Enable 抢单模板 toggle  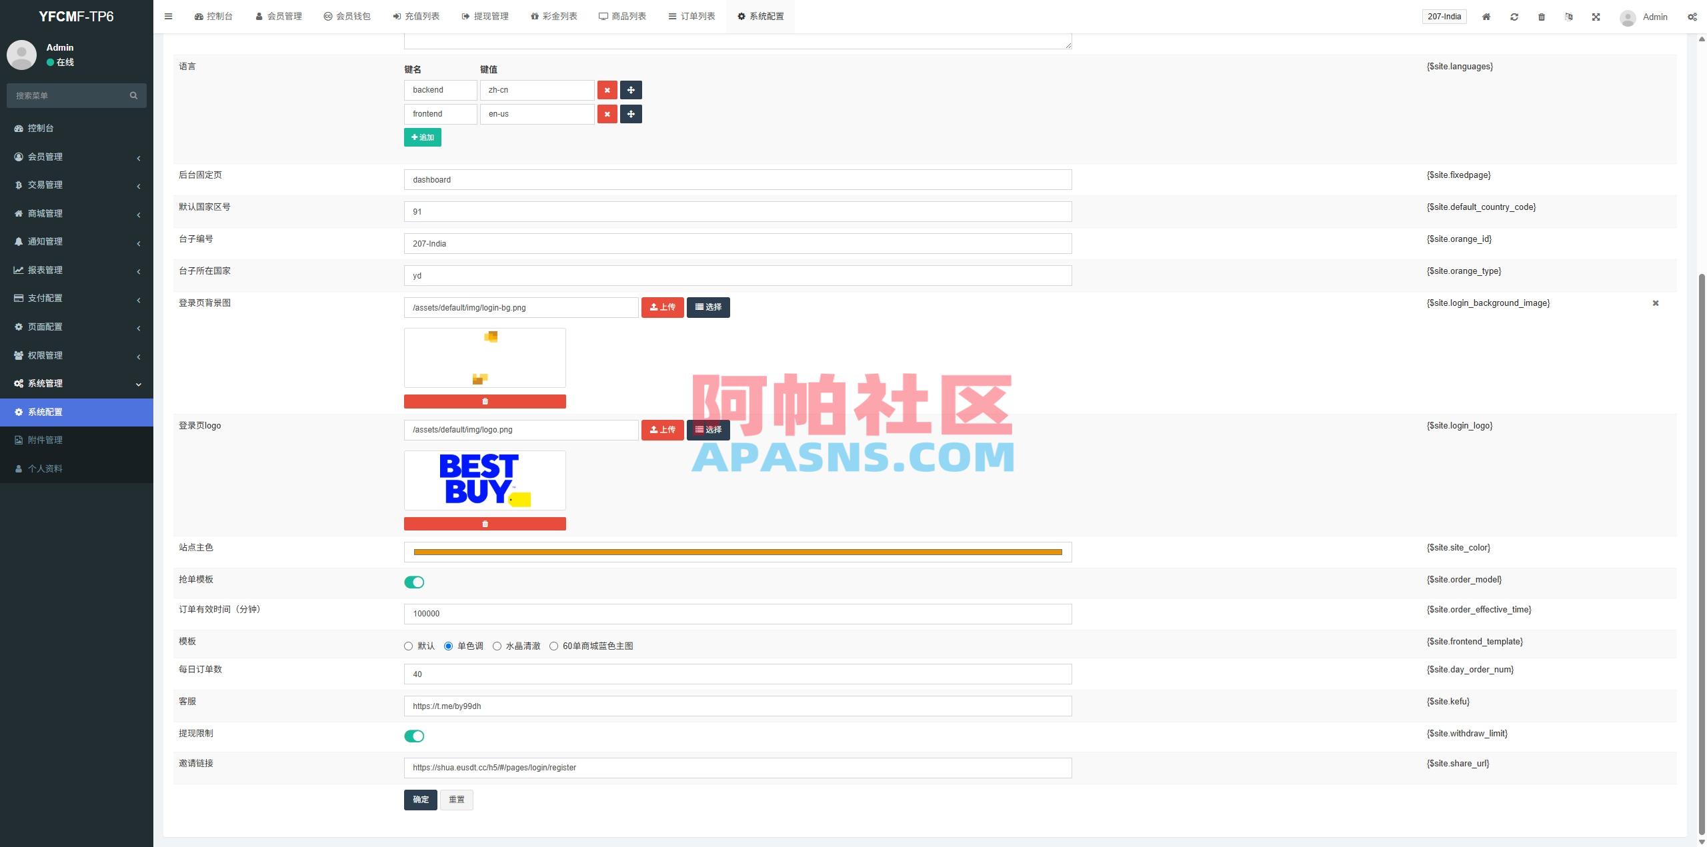tap(414, 582)
